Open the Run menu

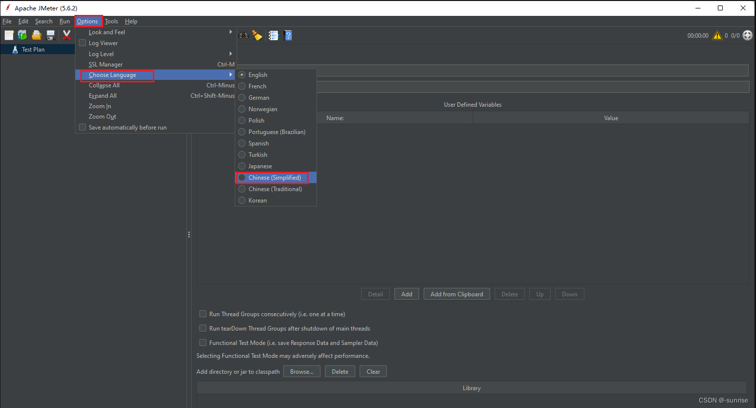pyautogui.click(x=64, y=21)
